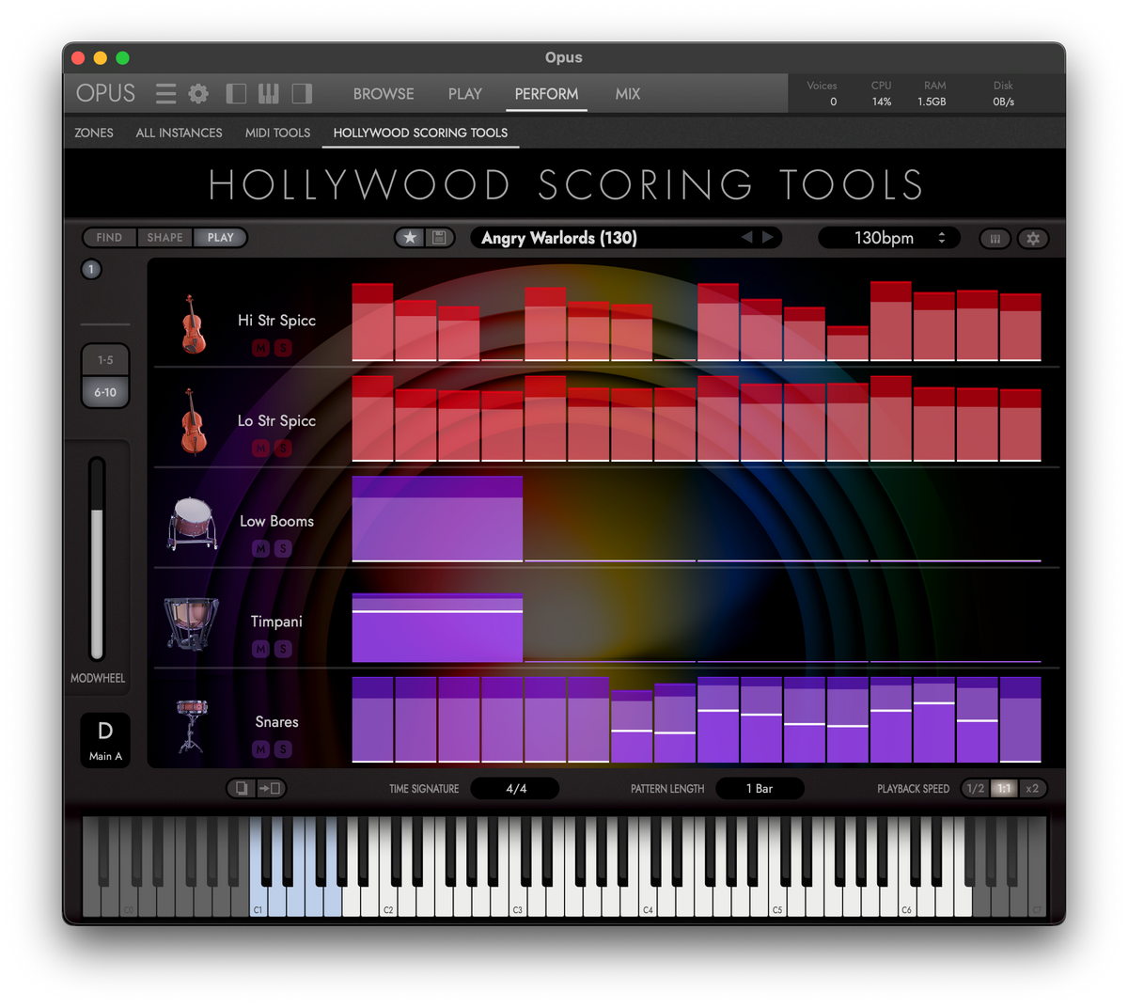
Task: Open the mixer faders icon beside bpm
Action: [995, 239]
